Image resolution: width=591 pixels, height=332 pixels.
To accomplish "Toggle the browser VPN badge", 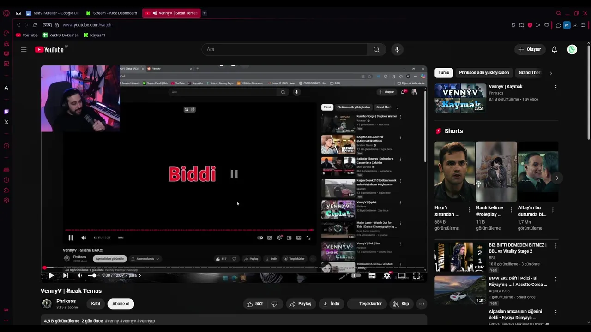I will 47,25.
